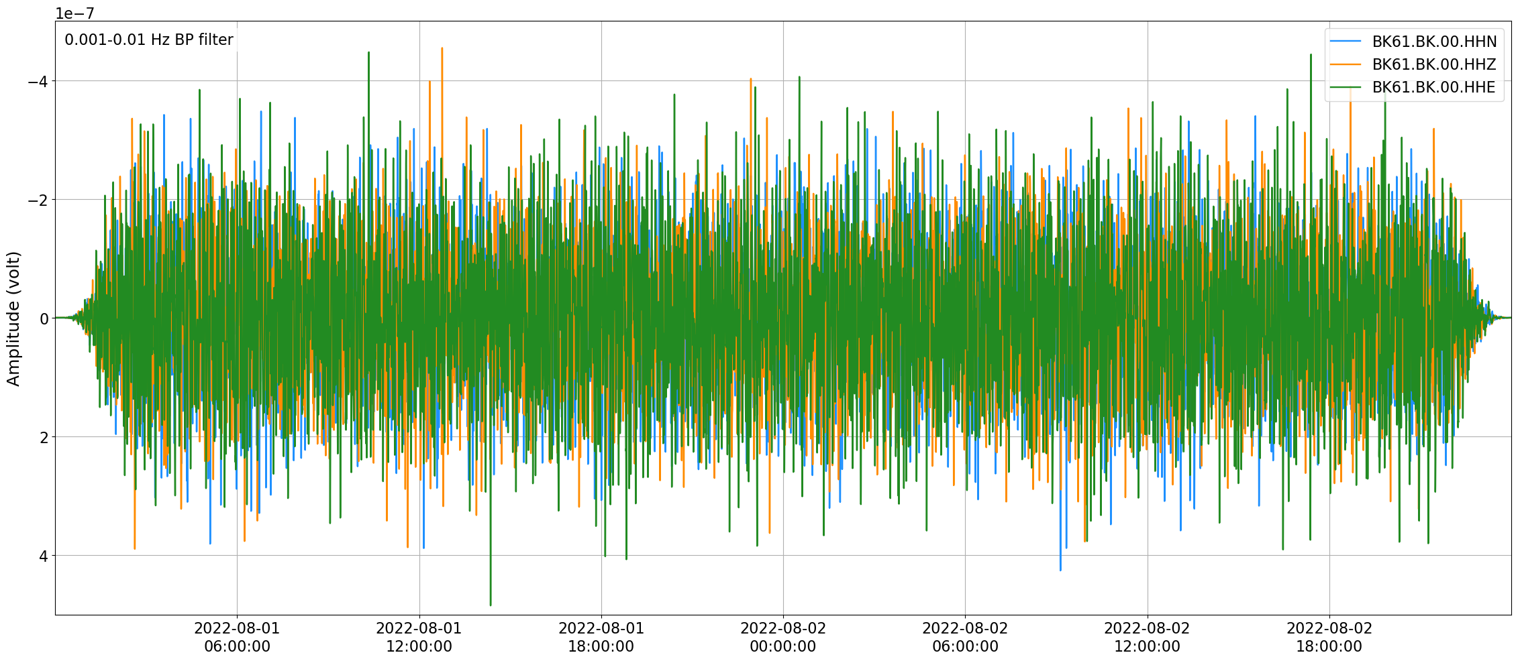
Task: Click the positive 2 y-axis tick label
Action: click(x=44, y=437)
